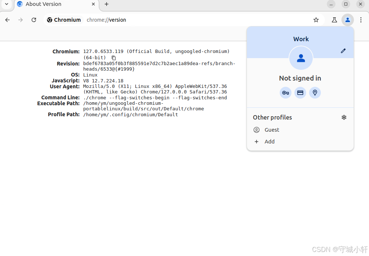The image size is (369, 256).
Task: Open addresses via location pin icon
Action: 315,93
